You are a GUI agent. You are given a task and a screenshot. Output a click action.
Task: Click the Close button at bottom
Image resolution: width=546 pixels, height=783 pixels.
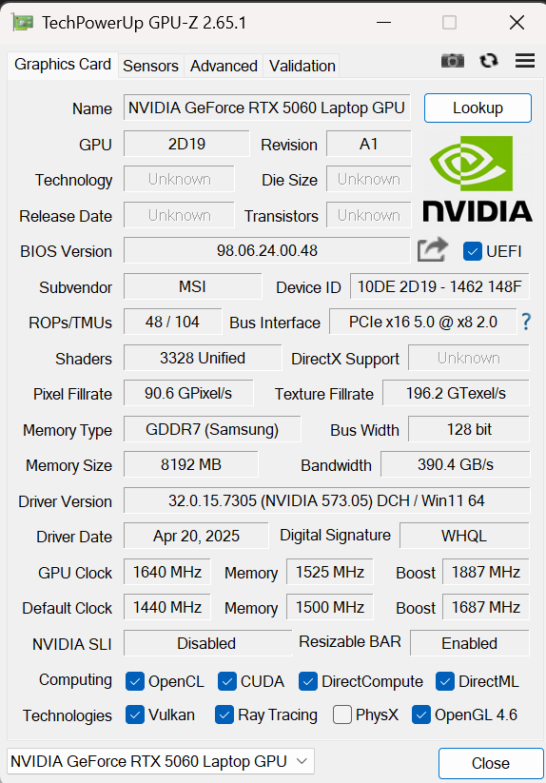click(491, 763)
